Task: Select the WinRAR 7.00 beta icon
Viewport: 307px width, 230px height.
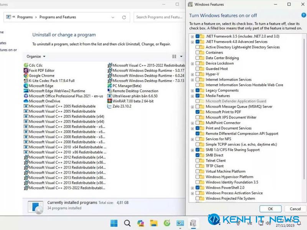Action: click(110, 101)
